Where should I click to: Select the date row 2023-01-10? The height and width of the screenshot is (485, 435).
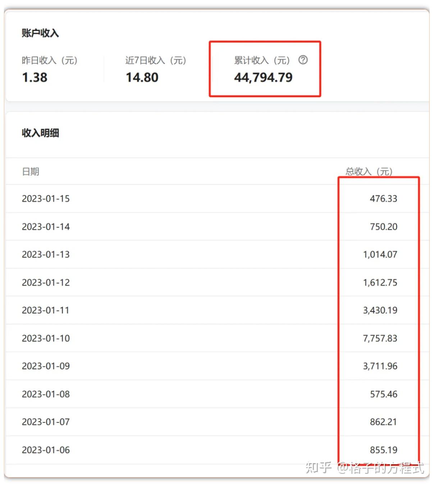(x=46, y=338)
